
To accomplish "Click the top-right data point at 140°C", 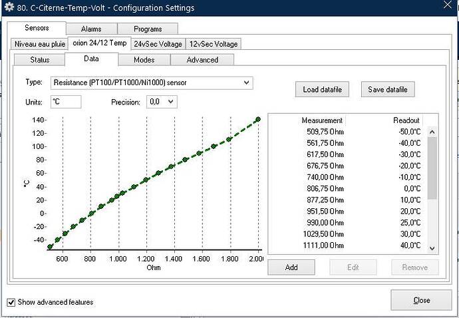I will 258,119.
